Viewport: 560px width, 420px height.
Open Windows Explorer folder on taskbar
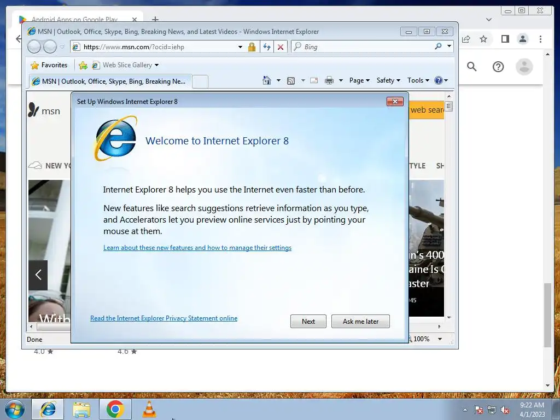81,409
